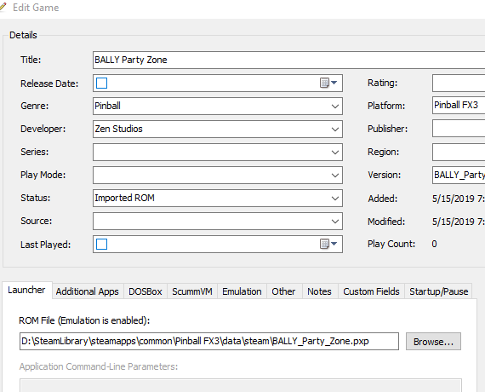485x392 pixels.
Task: Switch to the Startup/Pause tab
Action: point(438,291)
